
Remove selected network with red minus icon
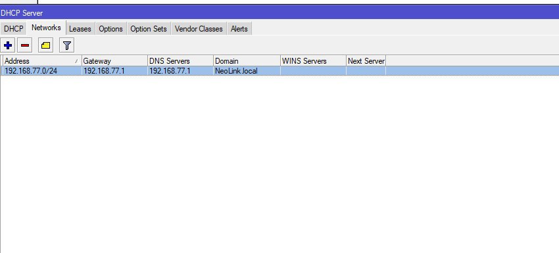24,45
